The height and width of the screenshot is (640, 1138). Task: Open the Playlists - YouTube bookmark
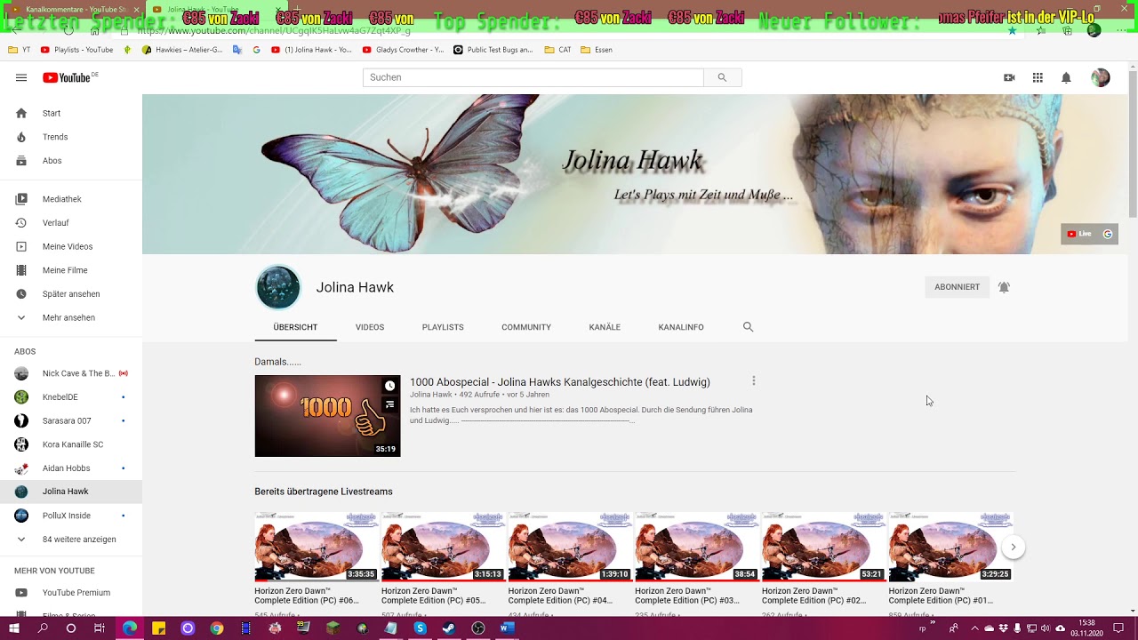click(77, 50)
